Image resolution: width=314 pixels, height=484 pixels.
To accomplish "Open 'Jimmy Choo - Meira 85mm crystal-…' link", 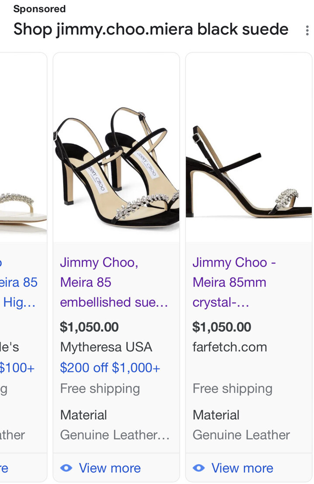I will pos(234,282).
